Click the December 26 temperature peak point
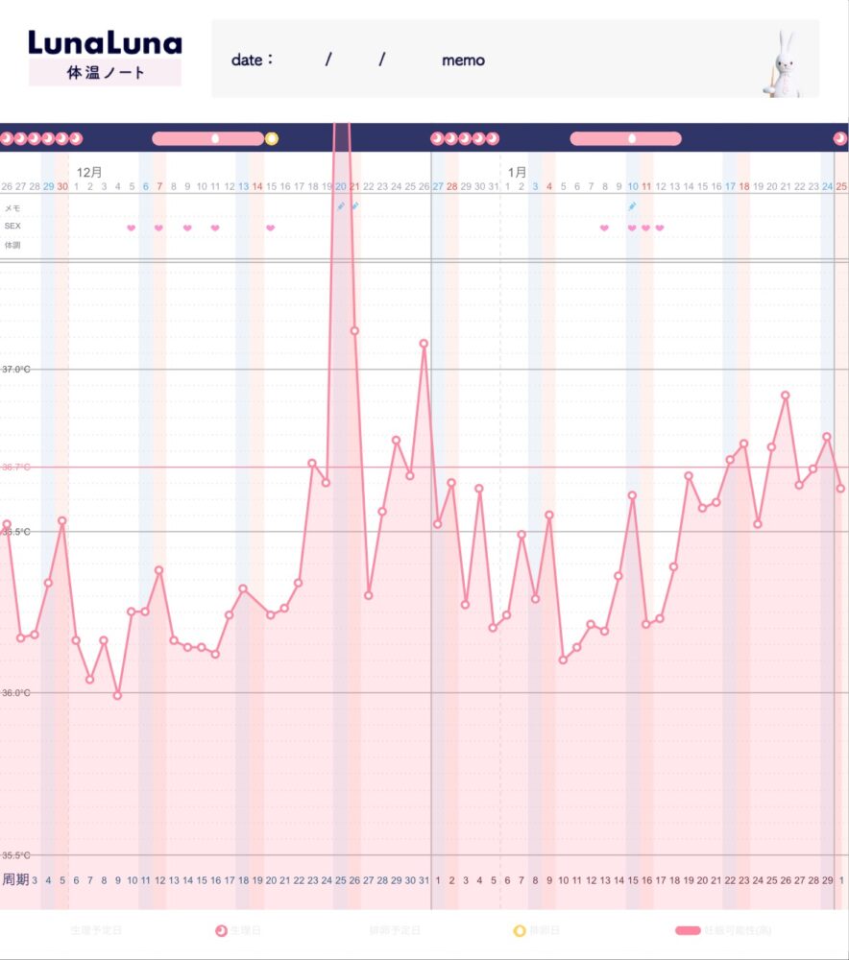This screenshot has height=960, width=849. pyautogui.click(x=424, y=343)
